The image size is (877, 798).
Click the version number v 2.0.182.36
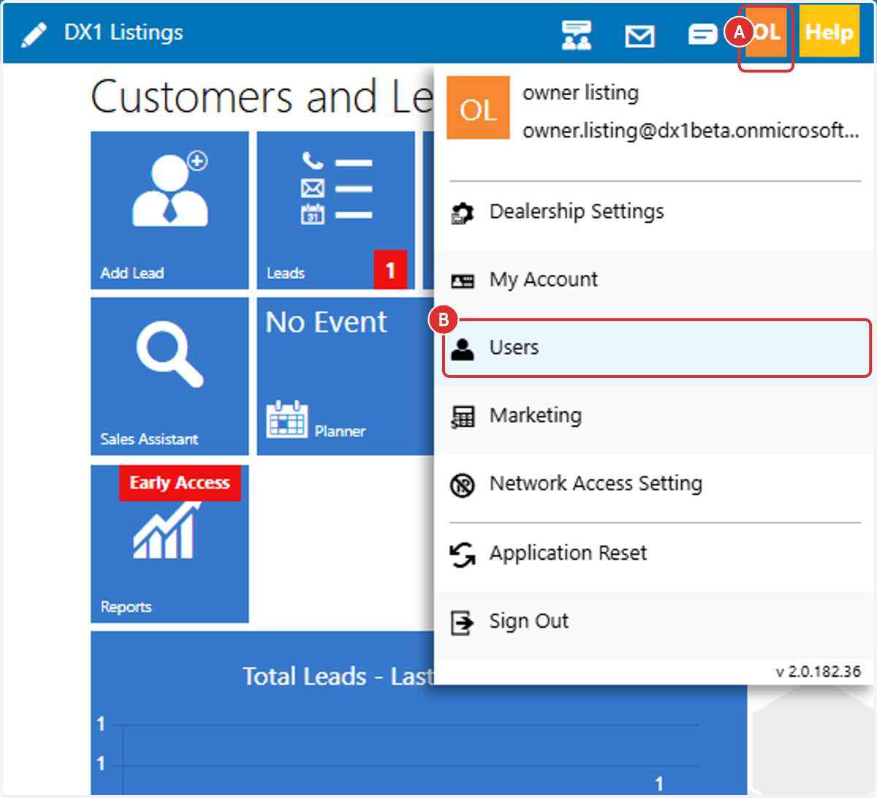819,672
